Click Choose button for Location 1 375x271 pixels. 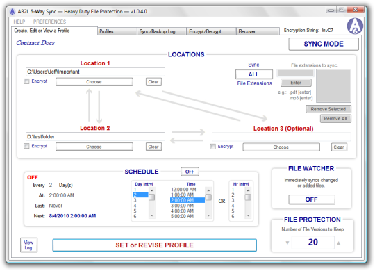94,82
